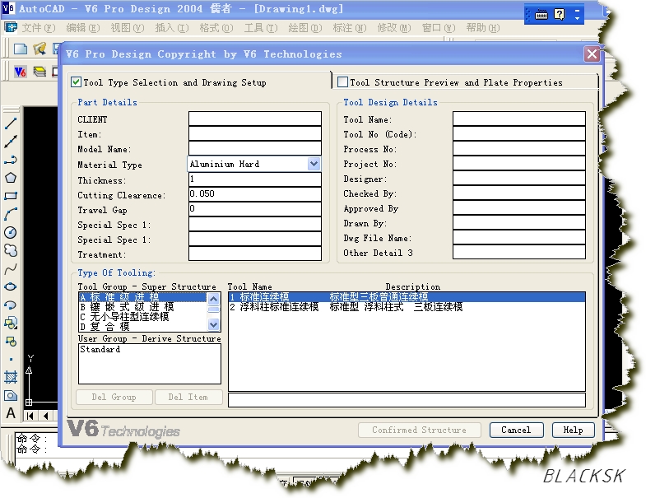Open the 绘图(D) menu

tap(305, 28)
